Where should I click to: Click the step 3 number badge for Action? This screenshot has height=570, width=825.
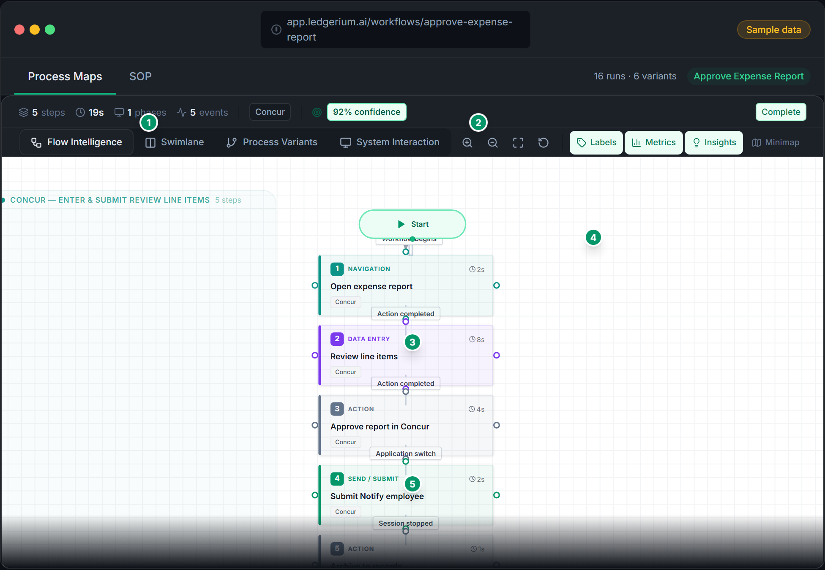tap(337, 409)
